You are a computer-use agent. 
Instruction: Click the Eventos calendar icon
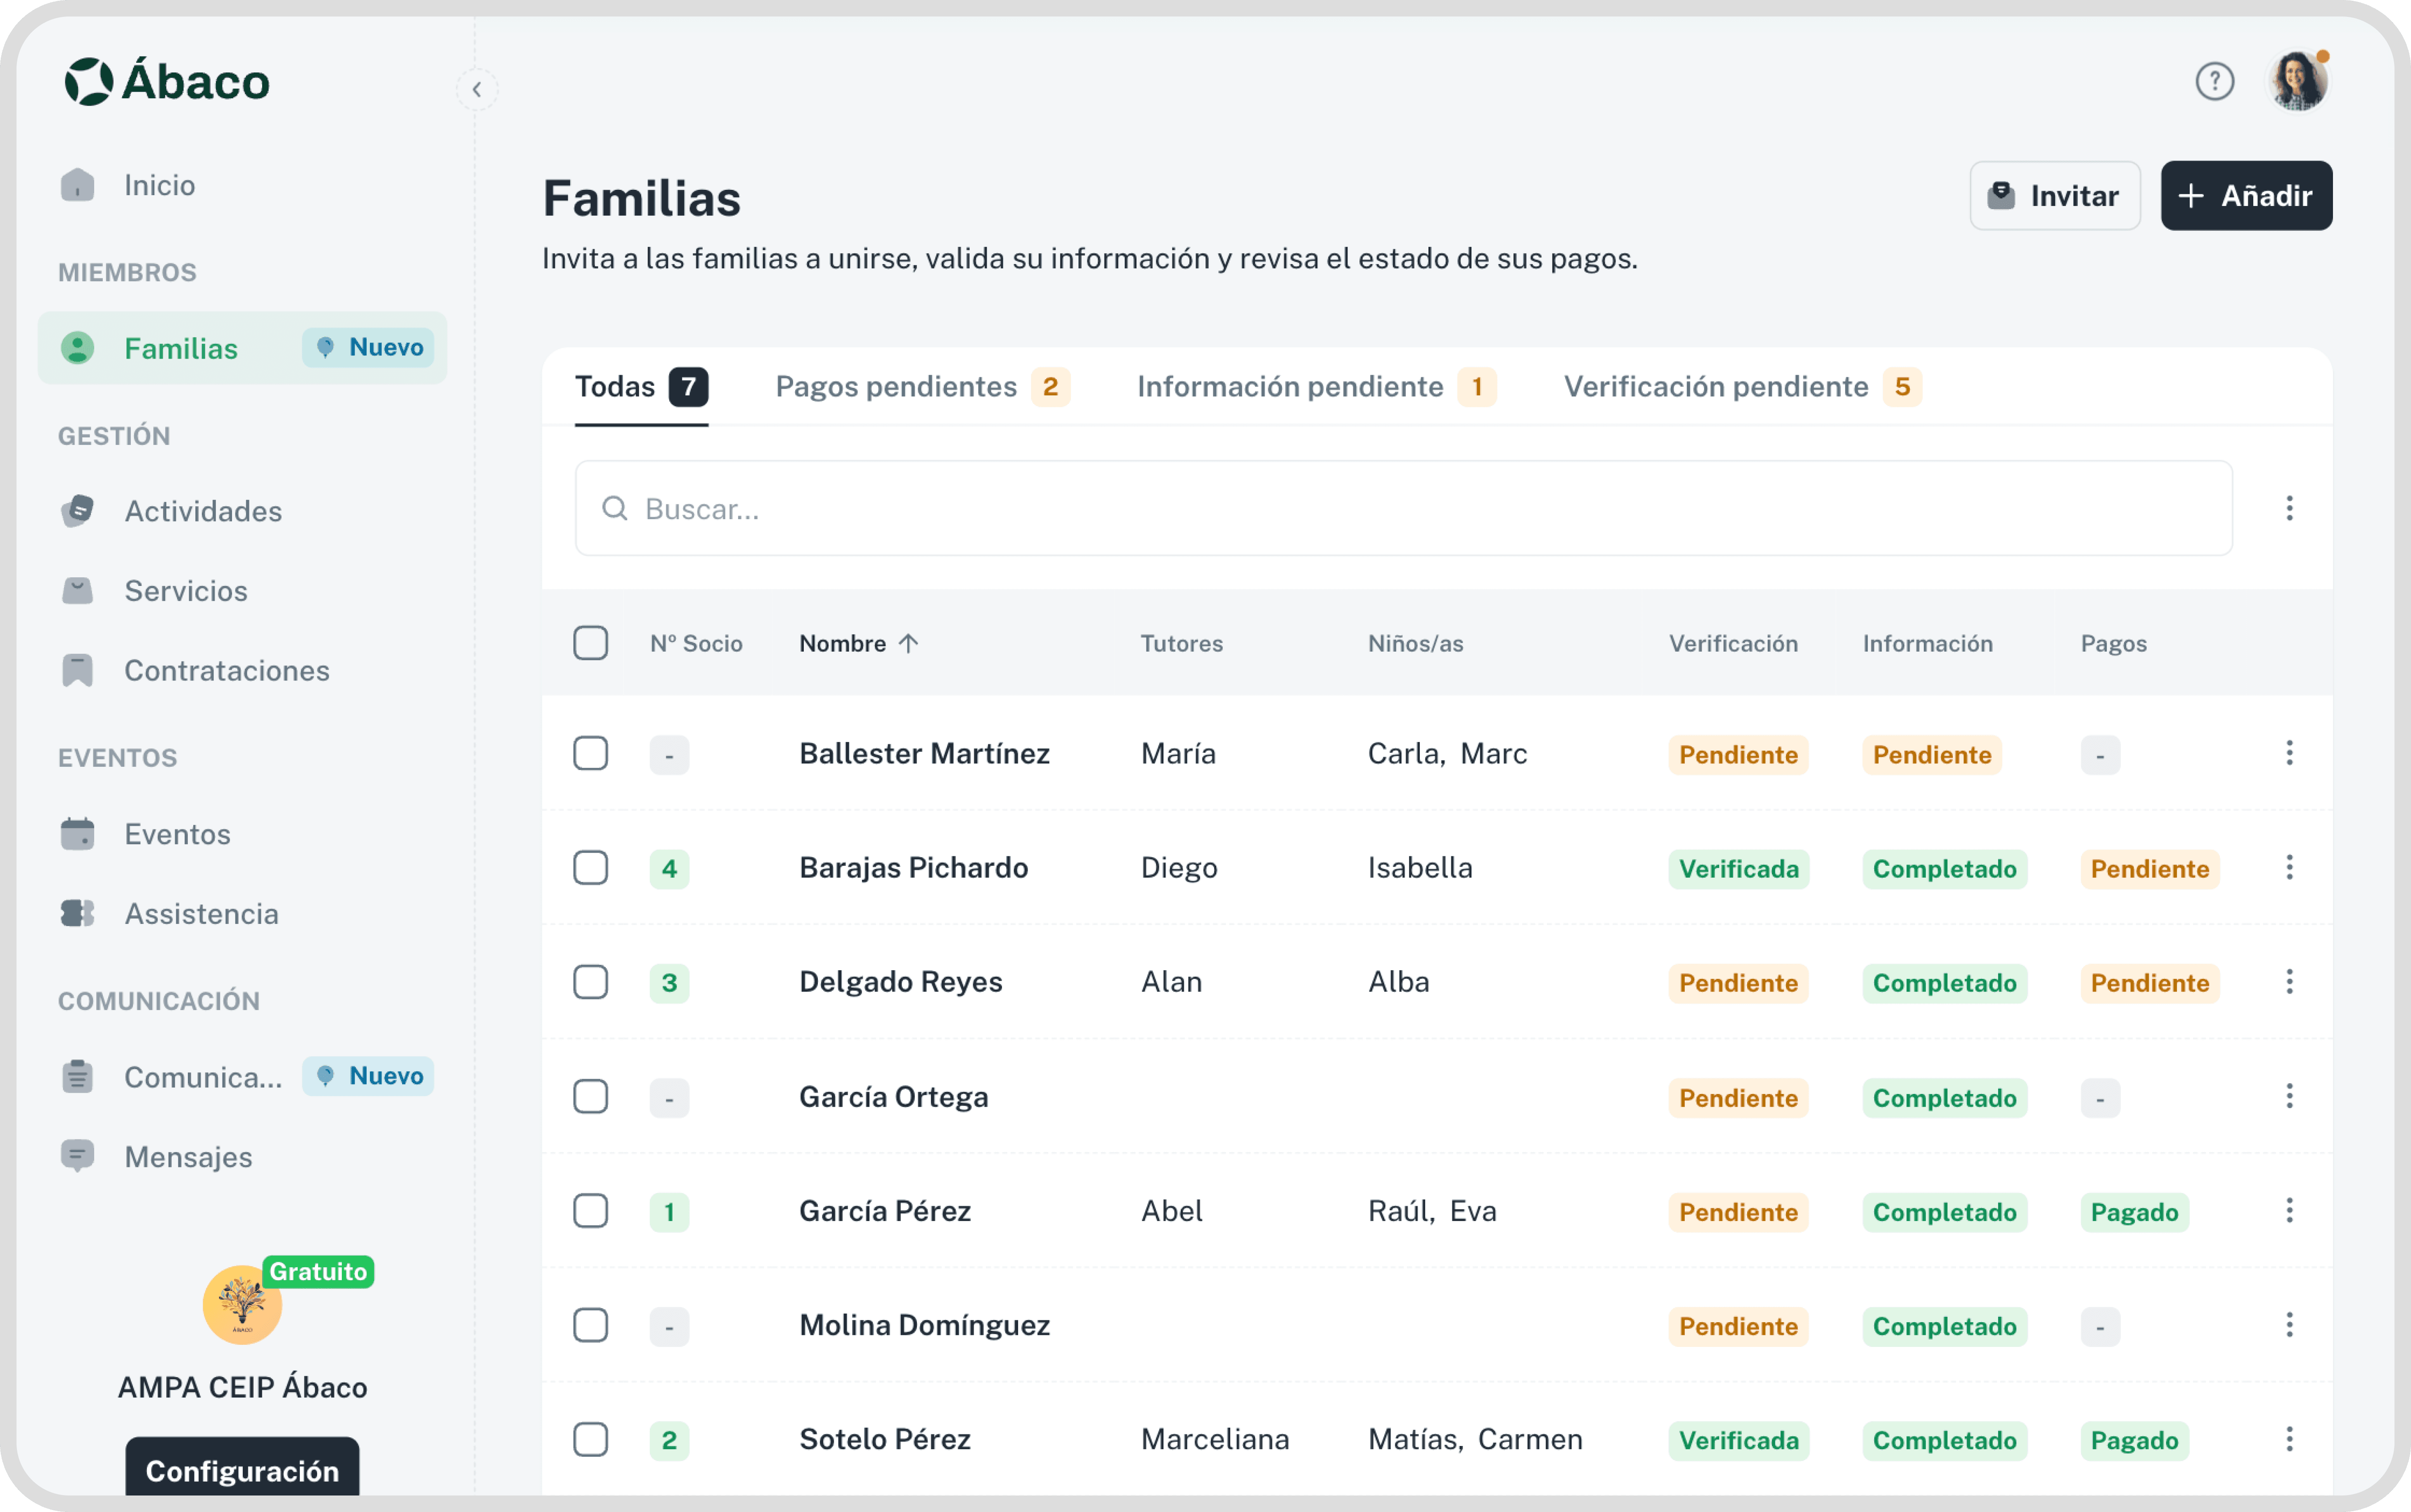[x=77, y=834]
